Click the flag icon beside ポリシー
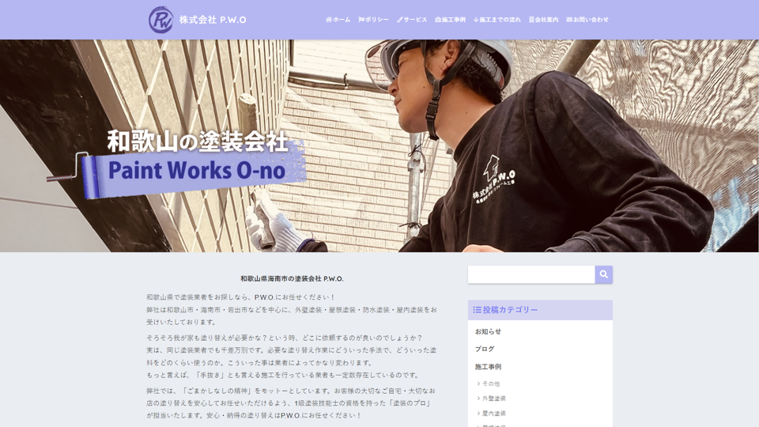 [361, 20]
